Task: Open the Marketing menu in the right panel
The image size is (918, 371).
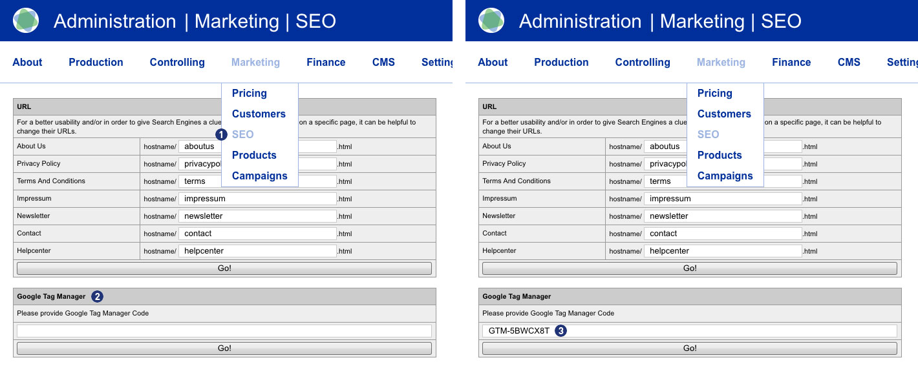Action: (x=721, y=63)
